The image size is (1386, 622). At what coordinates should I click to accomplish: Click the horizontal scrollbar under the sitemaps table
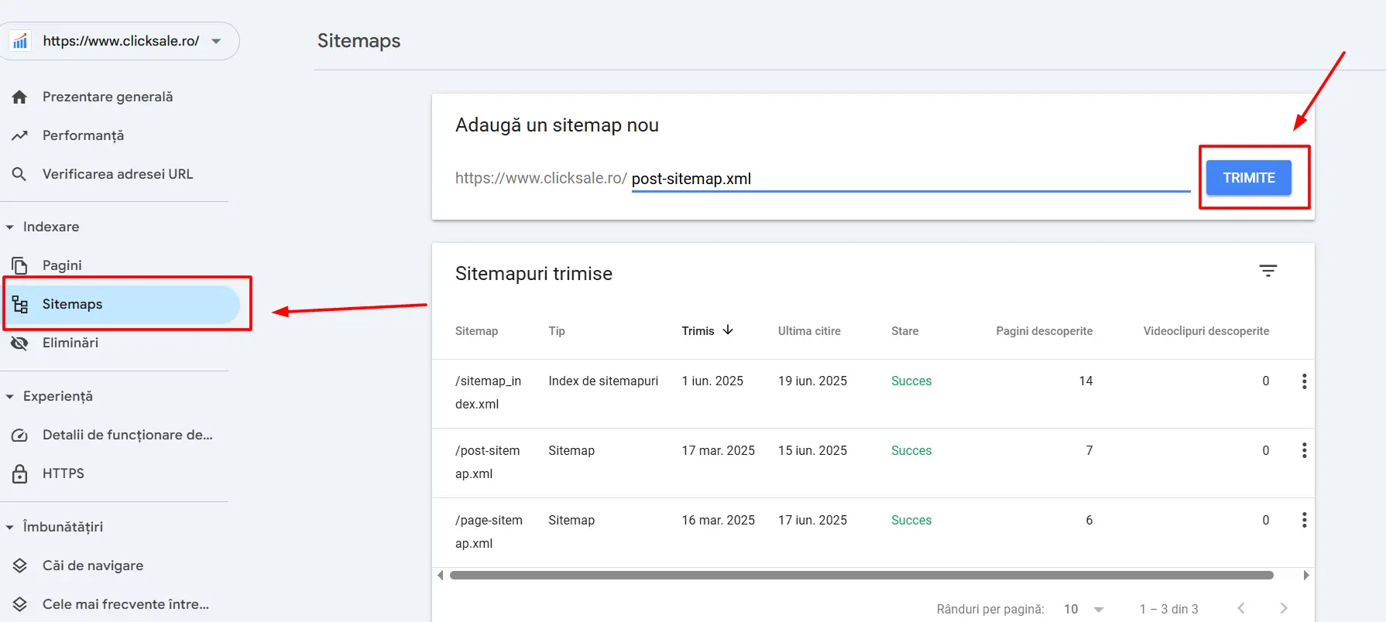[861, 576]
